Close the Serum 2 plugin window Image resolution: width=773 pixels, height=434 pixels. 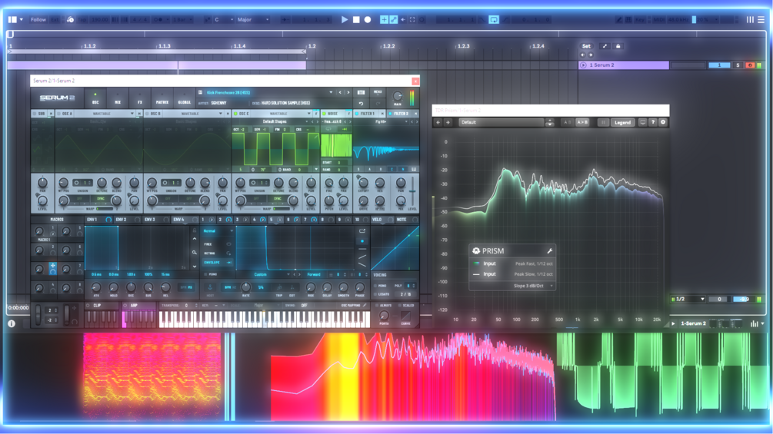[x=415, y=81]
